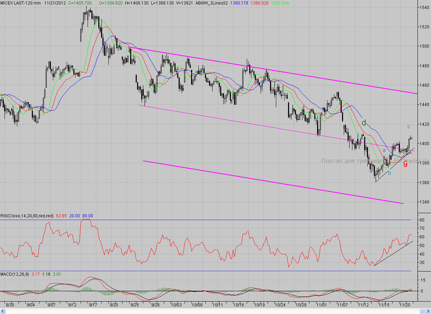Select the 10/16 date on time axis

(239, 305)
